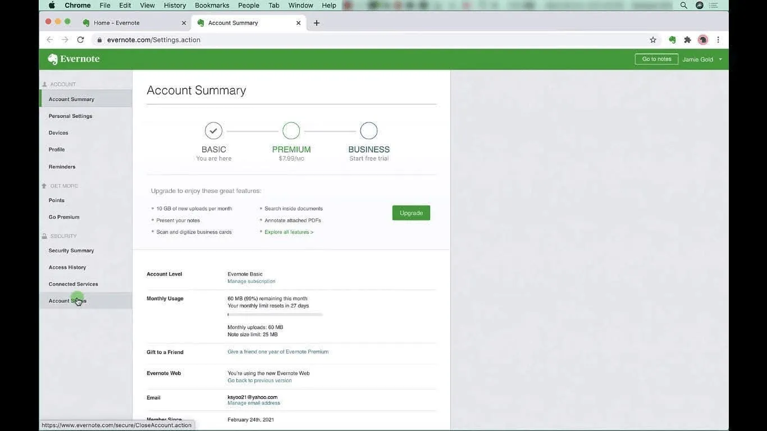Open macOS notification center list icon
Image resolution: width=767 pixels, height=431 pixels.
pyautogui.click(x=714, y=5)
